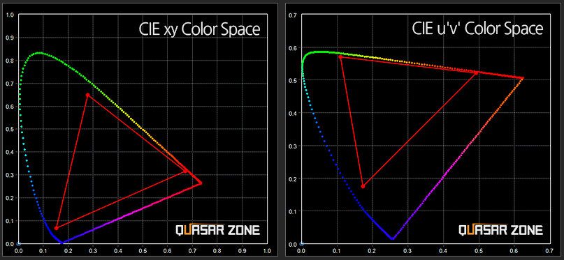
Task: Click the green locus peak in xy chart
Action: click(x=39, y=53)
